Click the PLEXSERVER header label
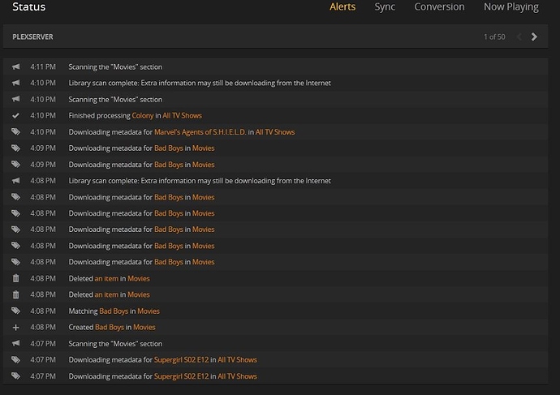This screenshot has height=395, width=560. click(x=33, y=37)
